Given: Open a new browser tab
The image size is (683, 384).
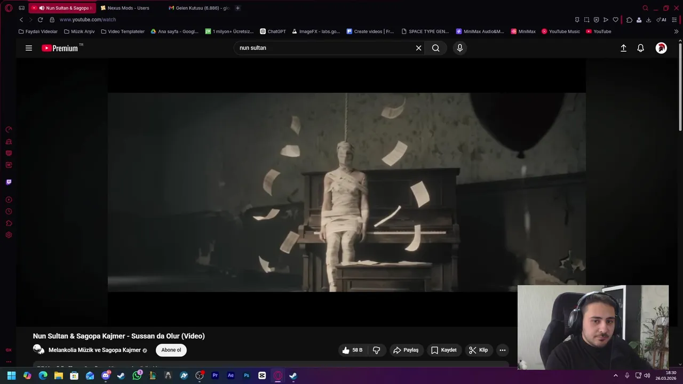Looking at the screenshot, I should 237,8.
